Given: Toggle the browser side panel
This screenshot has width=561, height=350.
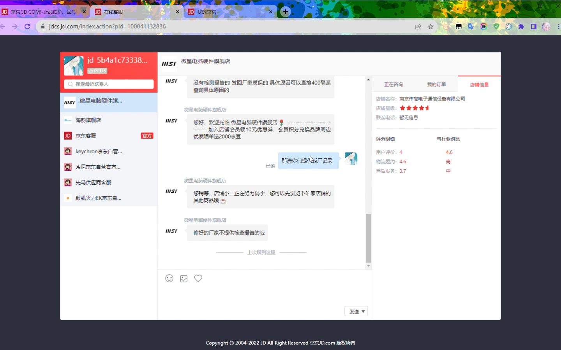Looking at the screenshot, I should point(534,26).
